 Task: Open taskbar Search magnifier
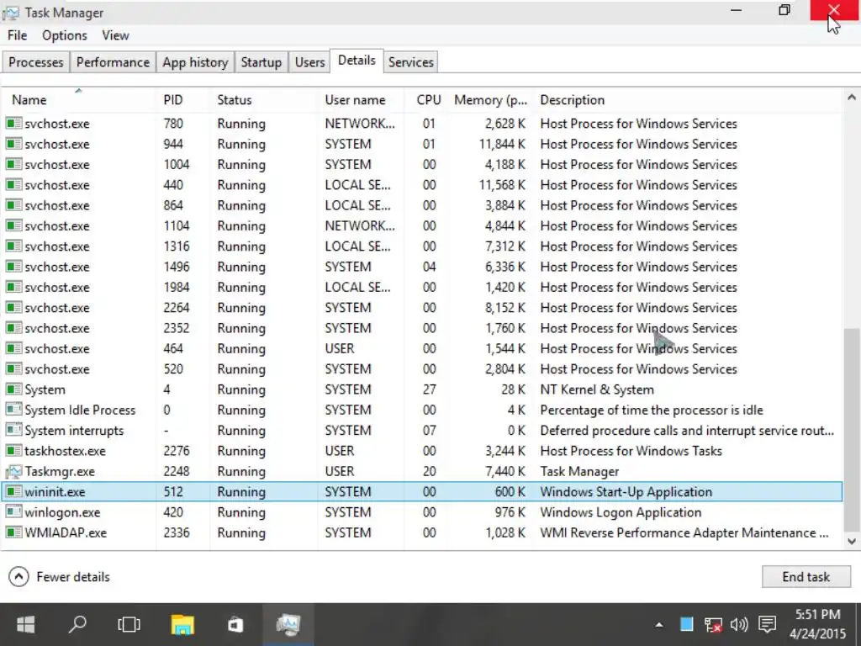(77, 624)
